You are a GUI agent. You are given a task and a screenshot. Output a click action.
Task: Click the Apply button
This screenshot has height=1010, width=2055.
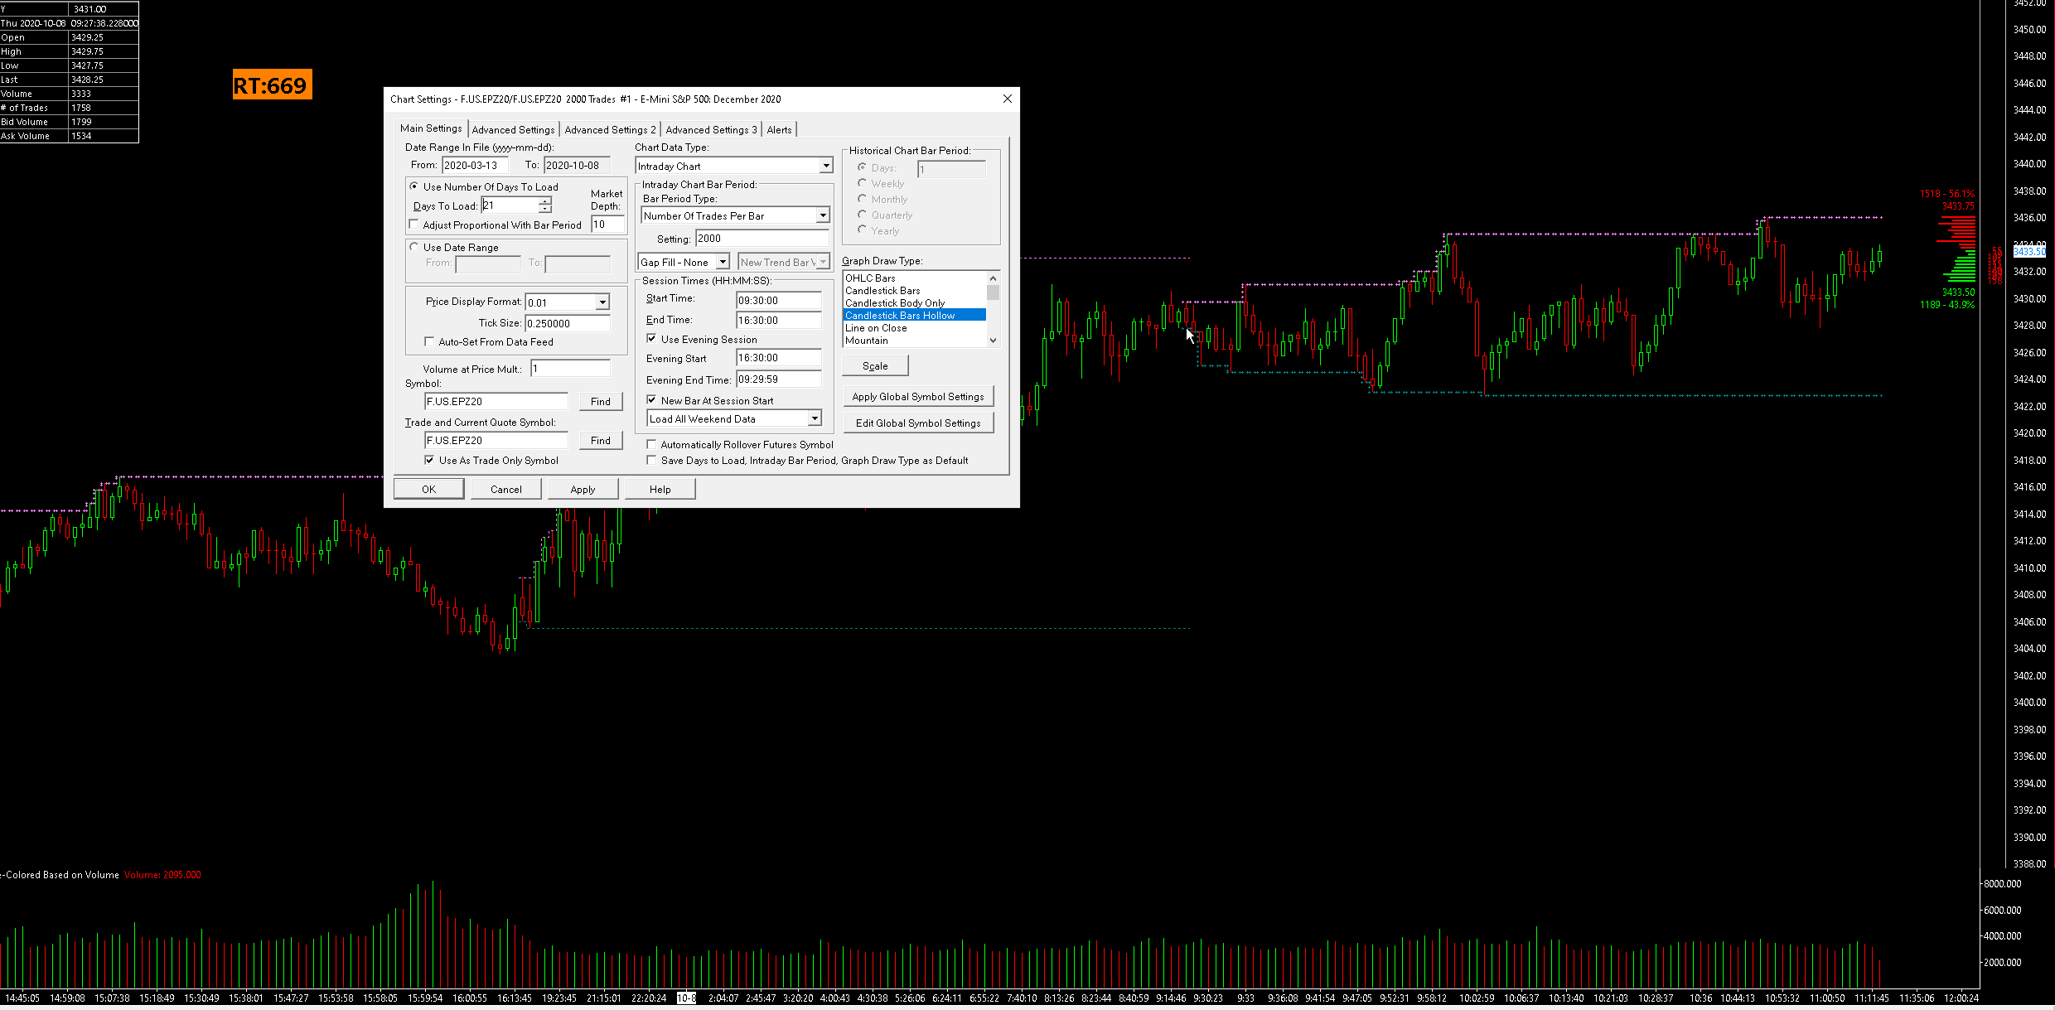[x=583, y=489]
